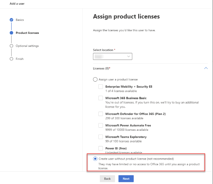The height and width of the screenshot is (184, 213).
Task: Click 'They may have limited or no access' note
Action: [149, 166]
